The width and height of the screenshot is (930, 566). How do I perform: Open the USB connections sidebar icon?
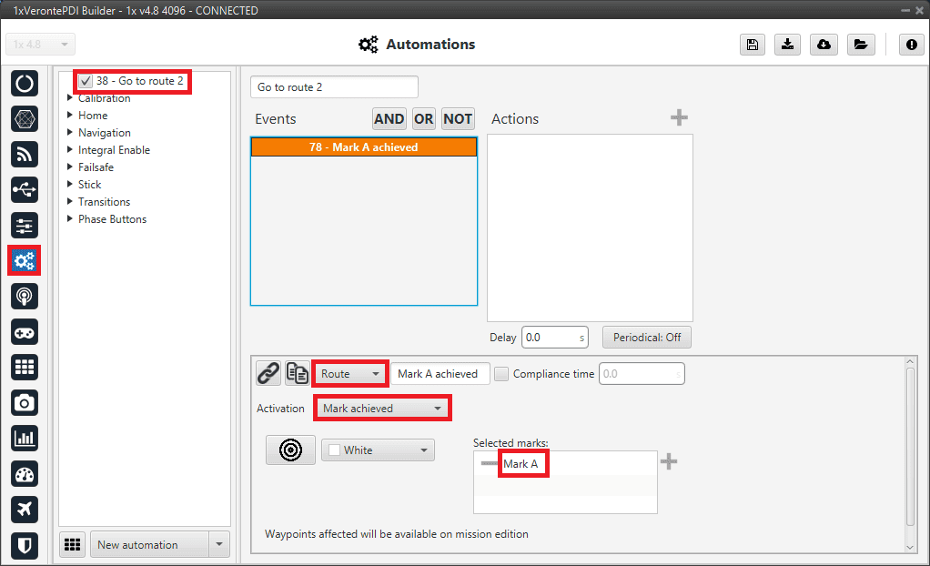25,189
